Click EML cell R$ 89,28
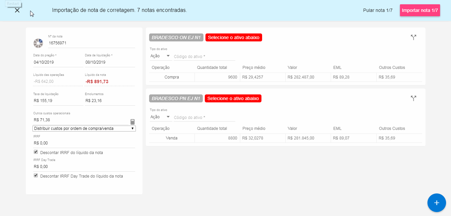 pos(354,77)
